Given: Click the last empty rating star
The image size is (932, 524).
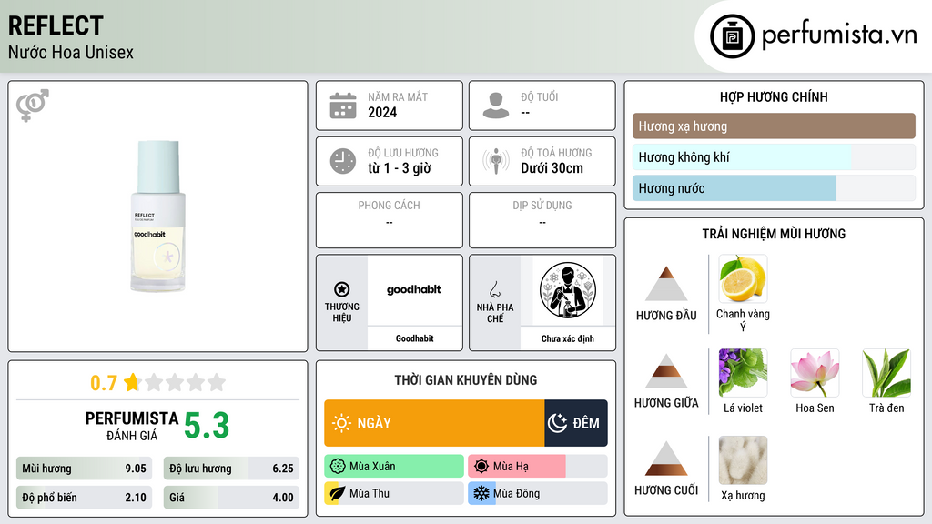Looking at the screenshot, I should pyautogui.click(x=217, y=382).
